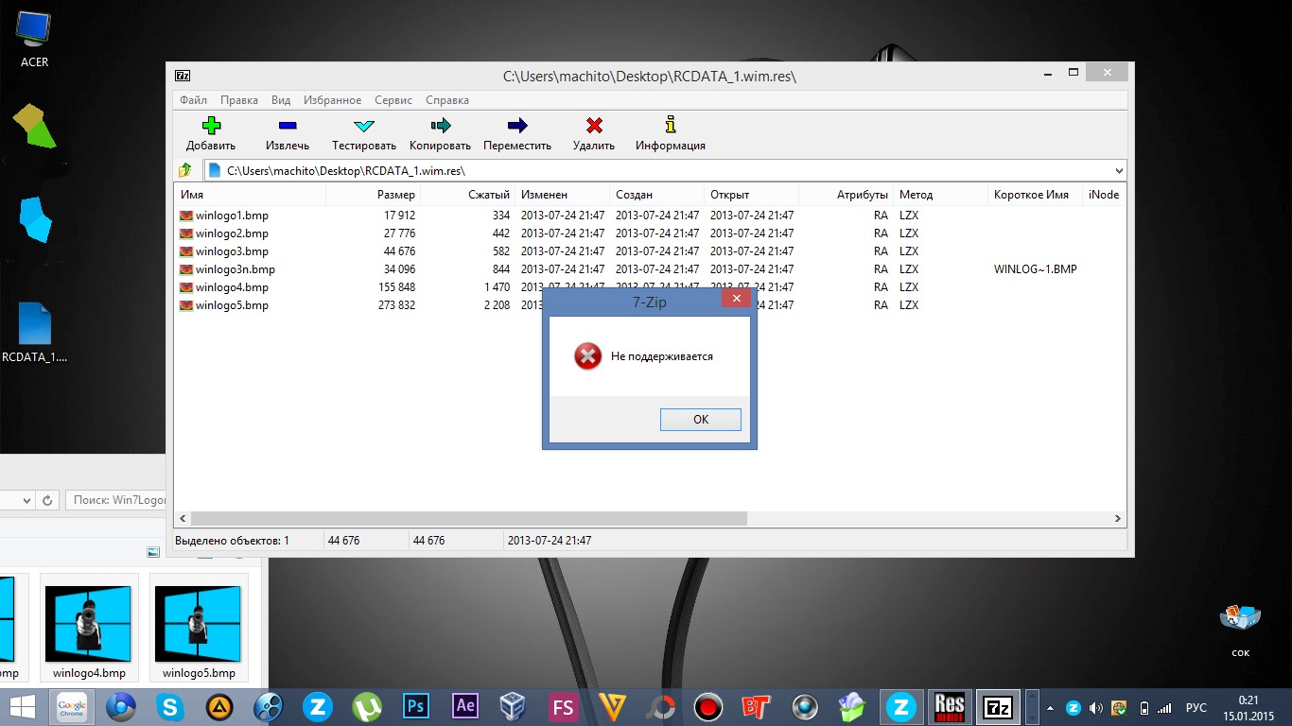Open the Избранное menu
1292x726 pixels.
click(332, 100)
